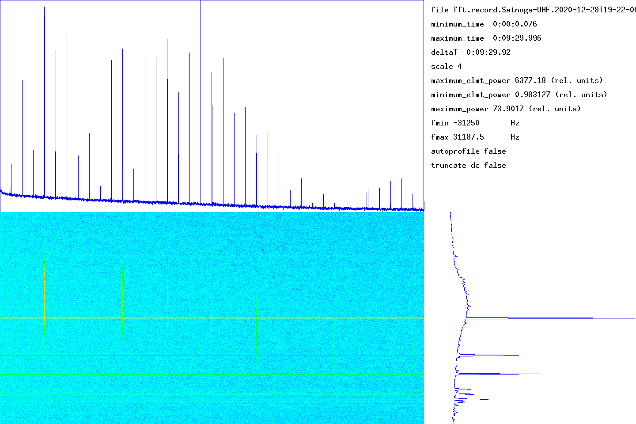
Task: Click the brightest yellow horizontal line in waterfall
Action: click(x=212, y=318)
